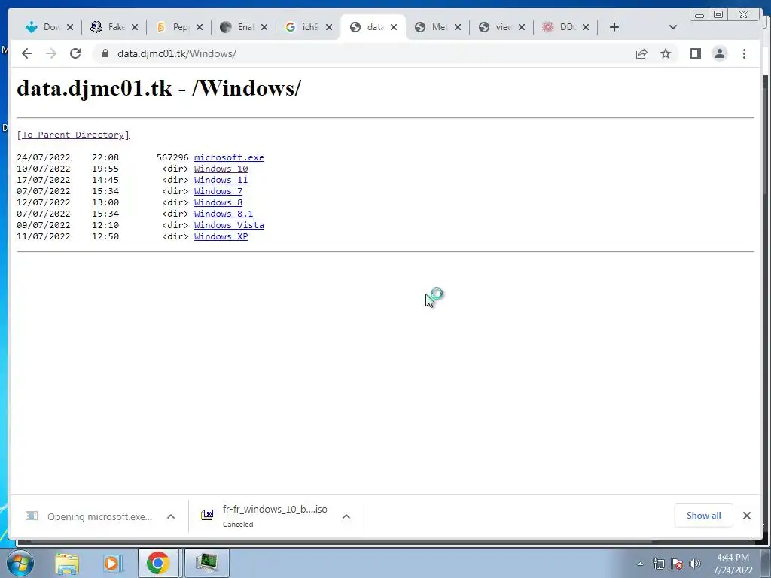Click the '567296' file size text
This screenshot has height=578, width=771.
pyautogui.click(x=172, y=157)
